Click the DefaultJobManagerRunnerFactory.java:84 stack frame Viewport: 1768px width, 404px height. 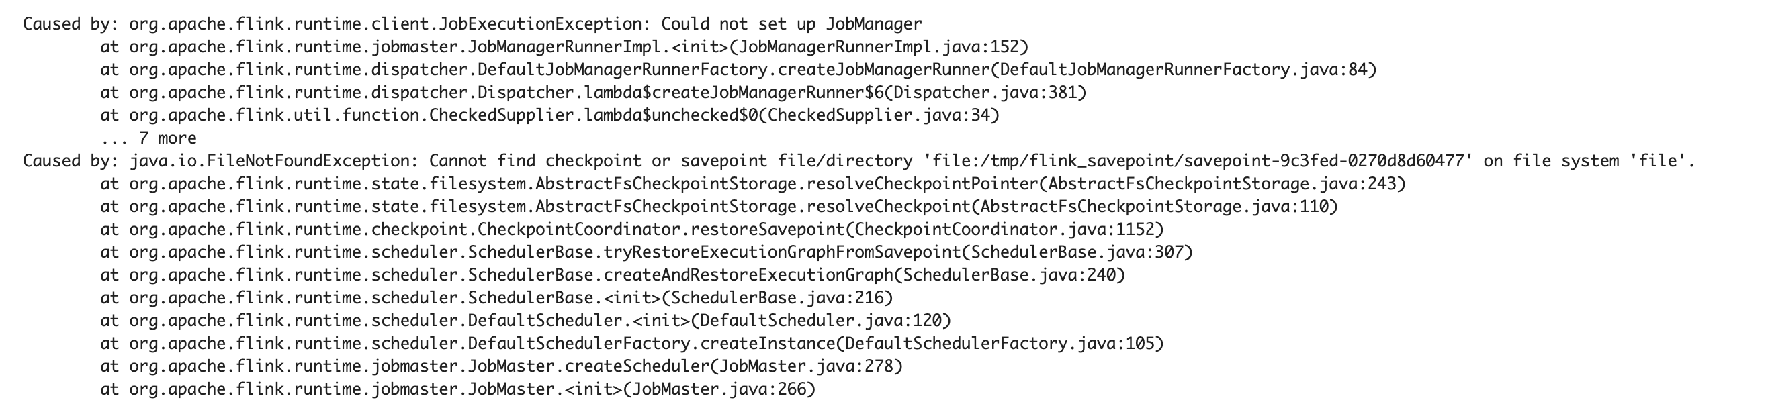coord(738,69)
